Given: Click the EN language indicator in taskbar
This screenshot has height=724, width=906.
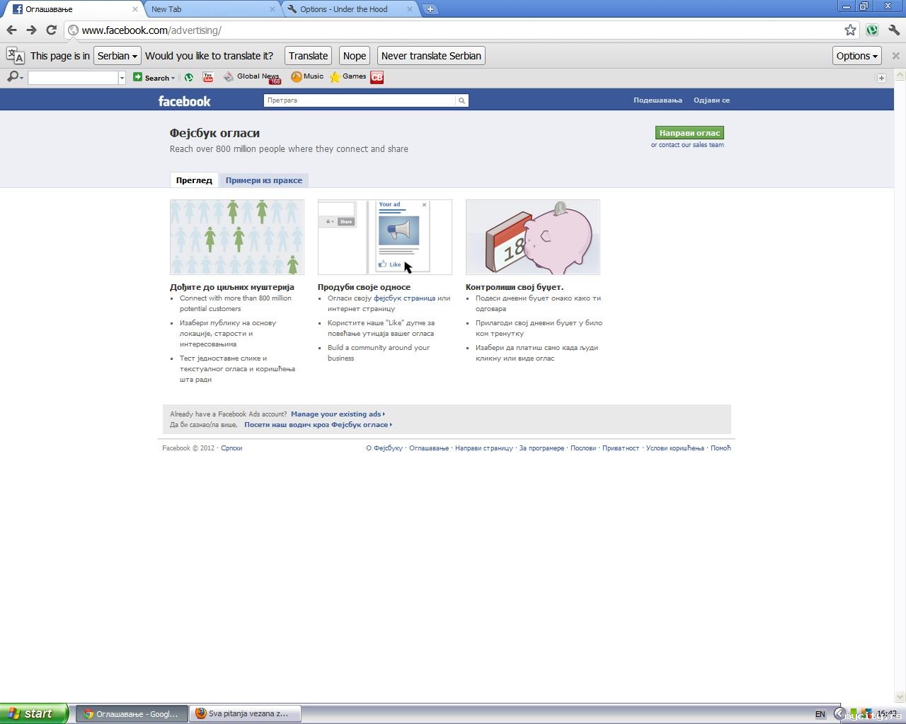Looking at the screenshot, I should pos(820,715).
